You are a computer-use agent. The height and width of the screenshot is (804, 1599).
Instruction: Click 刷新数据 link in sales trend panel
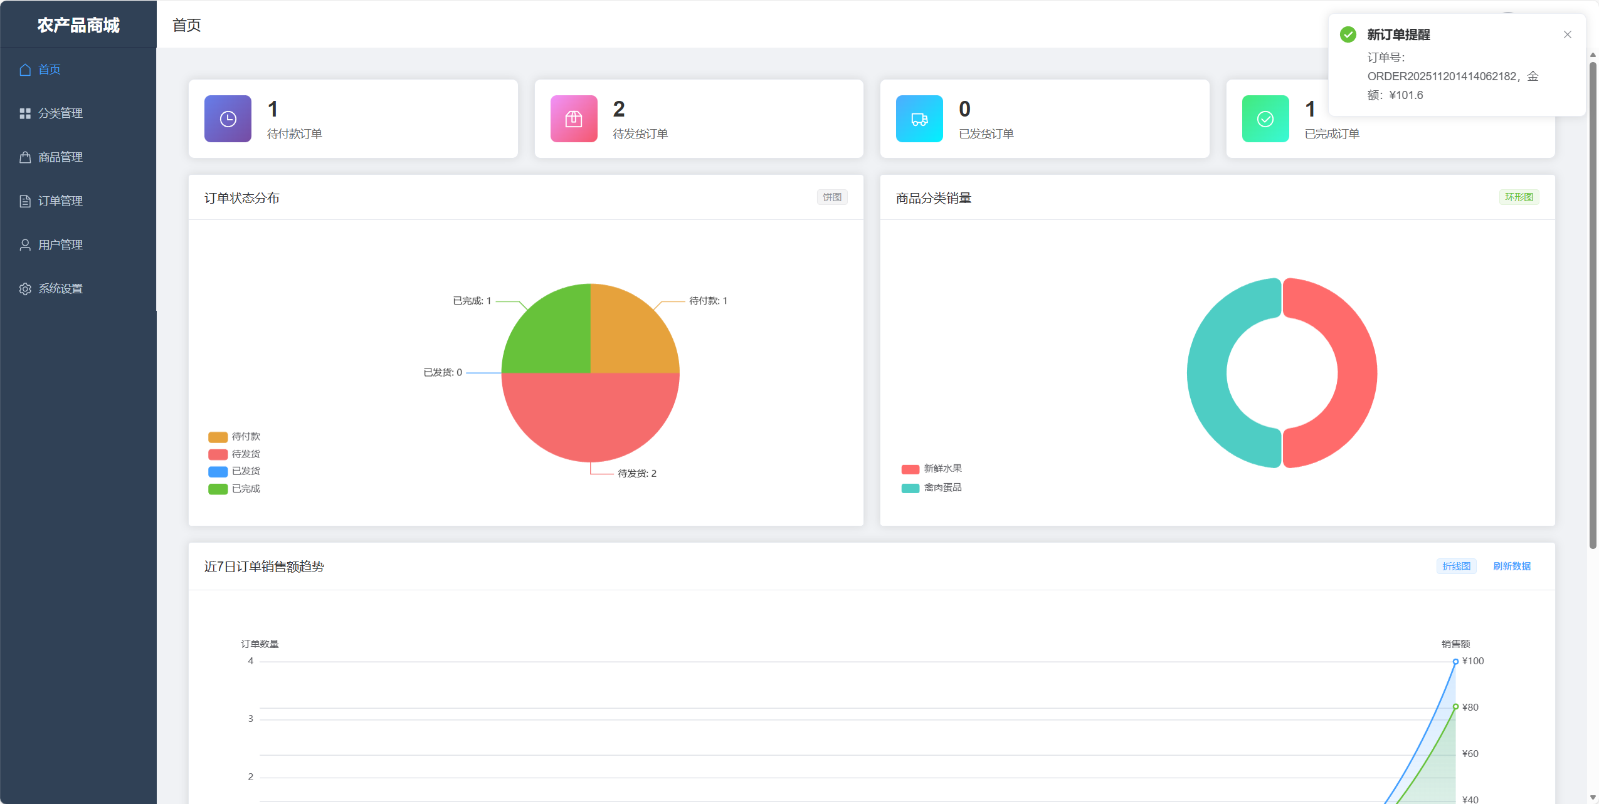click(1511, 566)
